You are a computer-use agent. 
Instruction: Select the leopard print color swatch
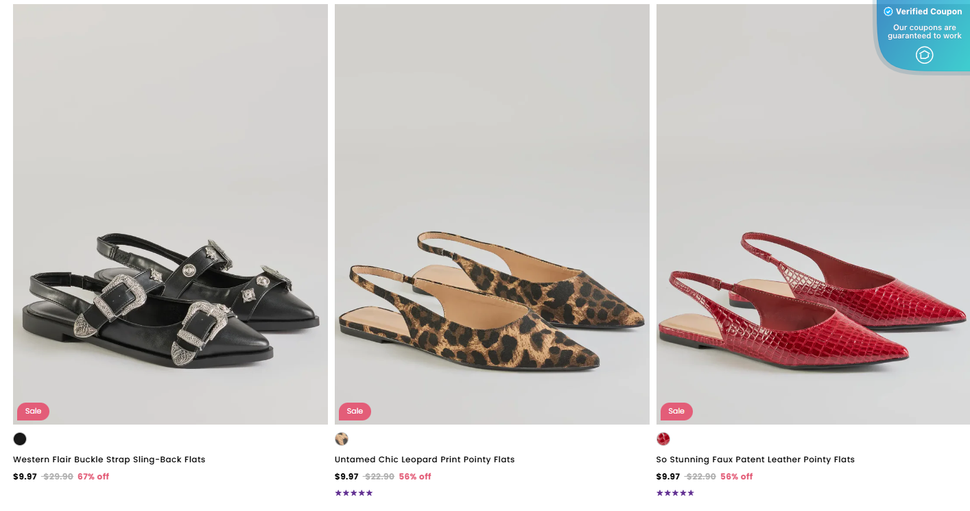[342, 439]
